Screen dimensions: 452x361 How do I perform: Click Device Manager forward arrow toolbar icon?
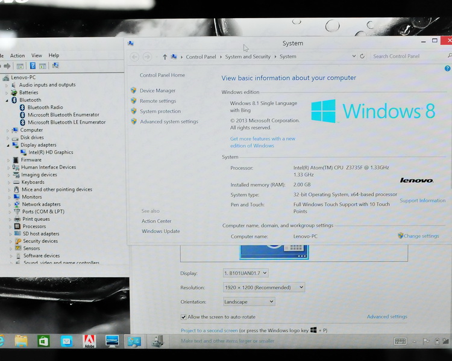point(7,66)
